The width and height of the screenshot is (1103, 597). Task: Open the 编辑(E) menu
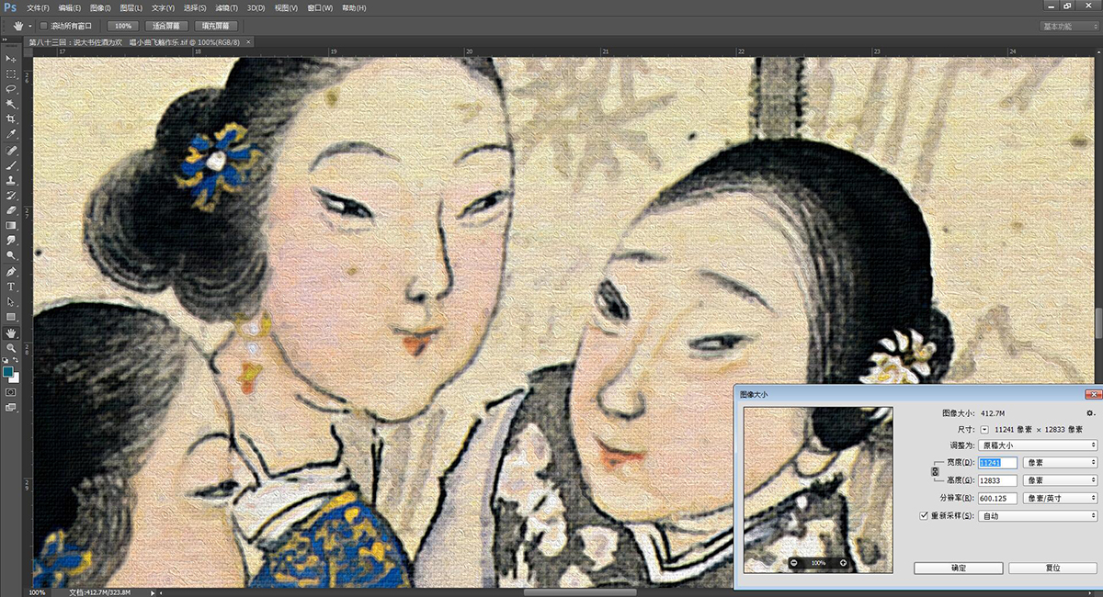pos(72,8)
